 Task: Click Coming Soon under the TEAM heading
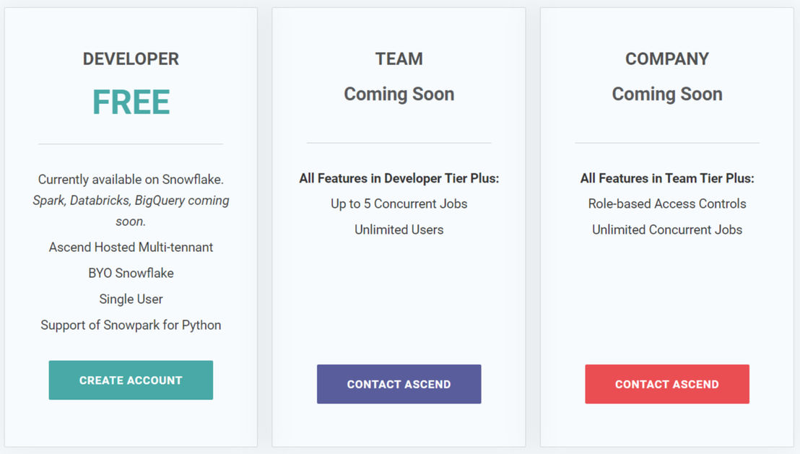click(x=399, y=94)
